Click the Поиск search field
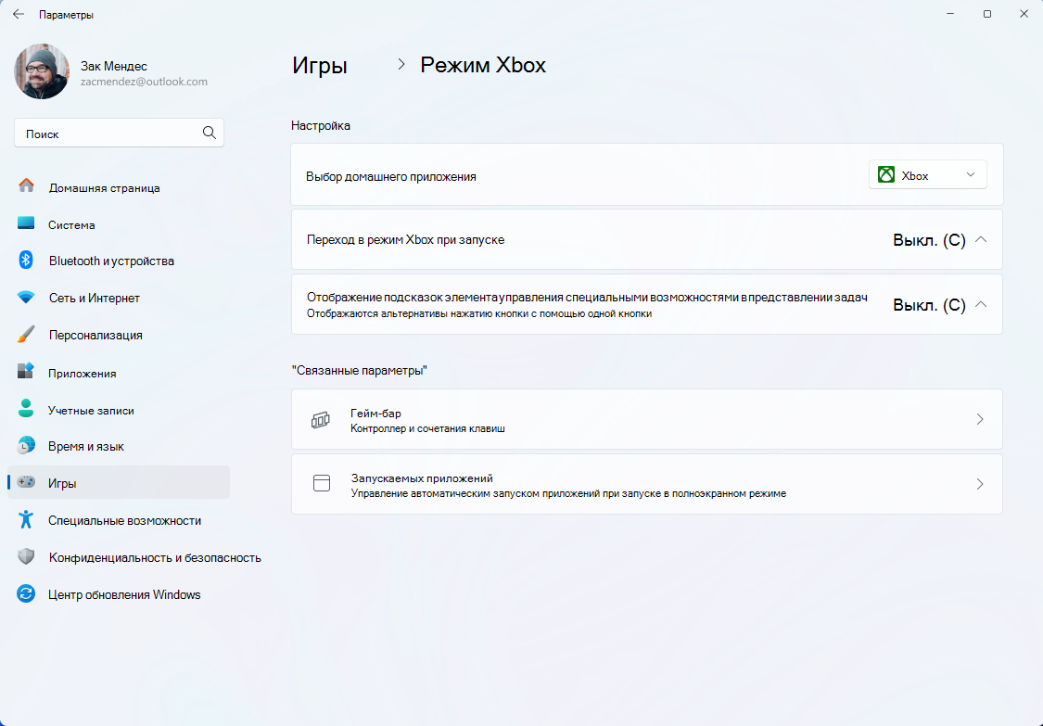This screenshot has height=726, width=1043. click(119, 134)
